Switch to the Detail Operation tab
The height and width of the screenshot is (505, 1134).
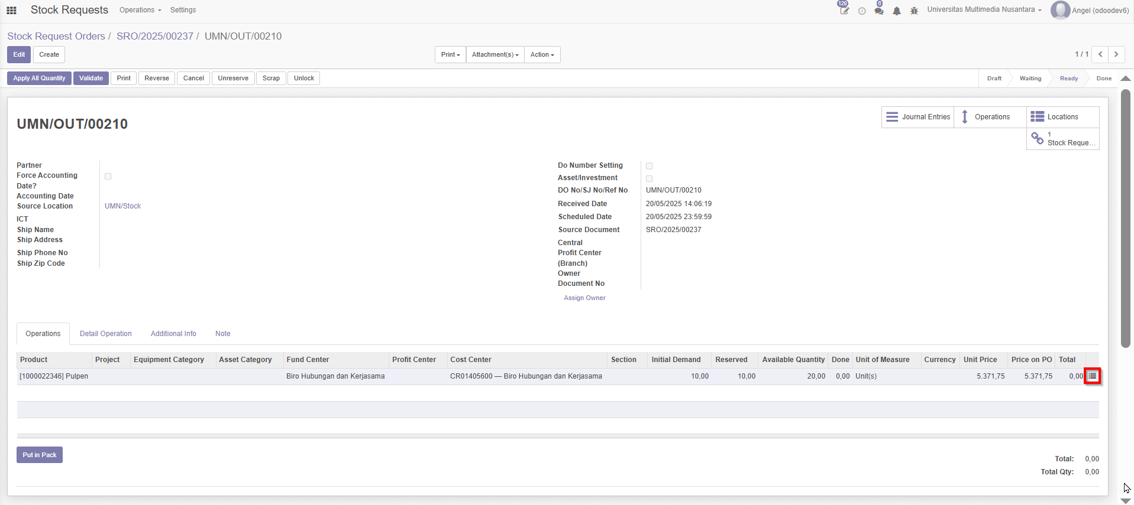click(105, 334)
